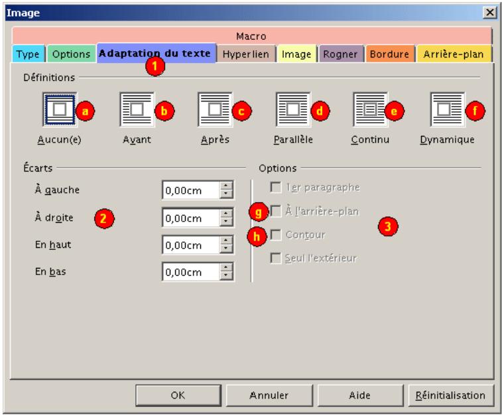Focus the À gauche value field
The height and width of the screenshot is (415, 502).
coord(191,190)
